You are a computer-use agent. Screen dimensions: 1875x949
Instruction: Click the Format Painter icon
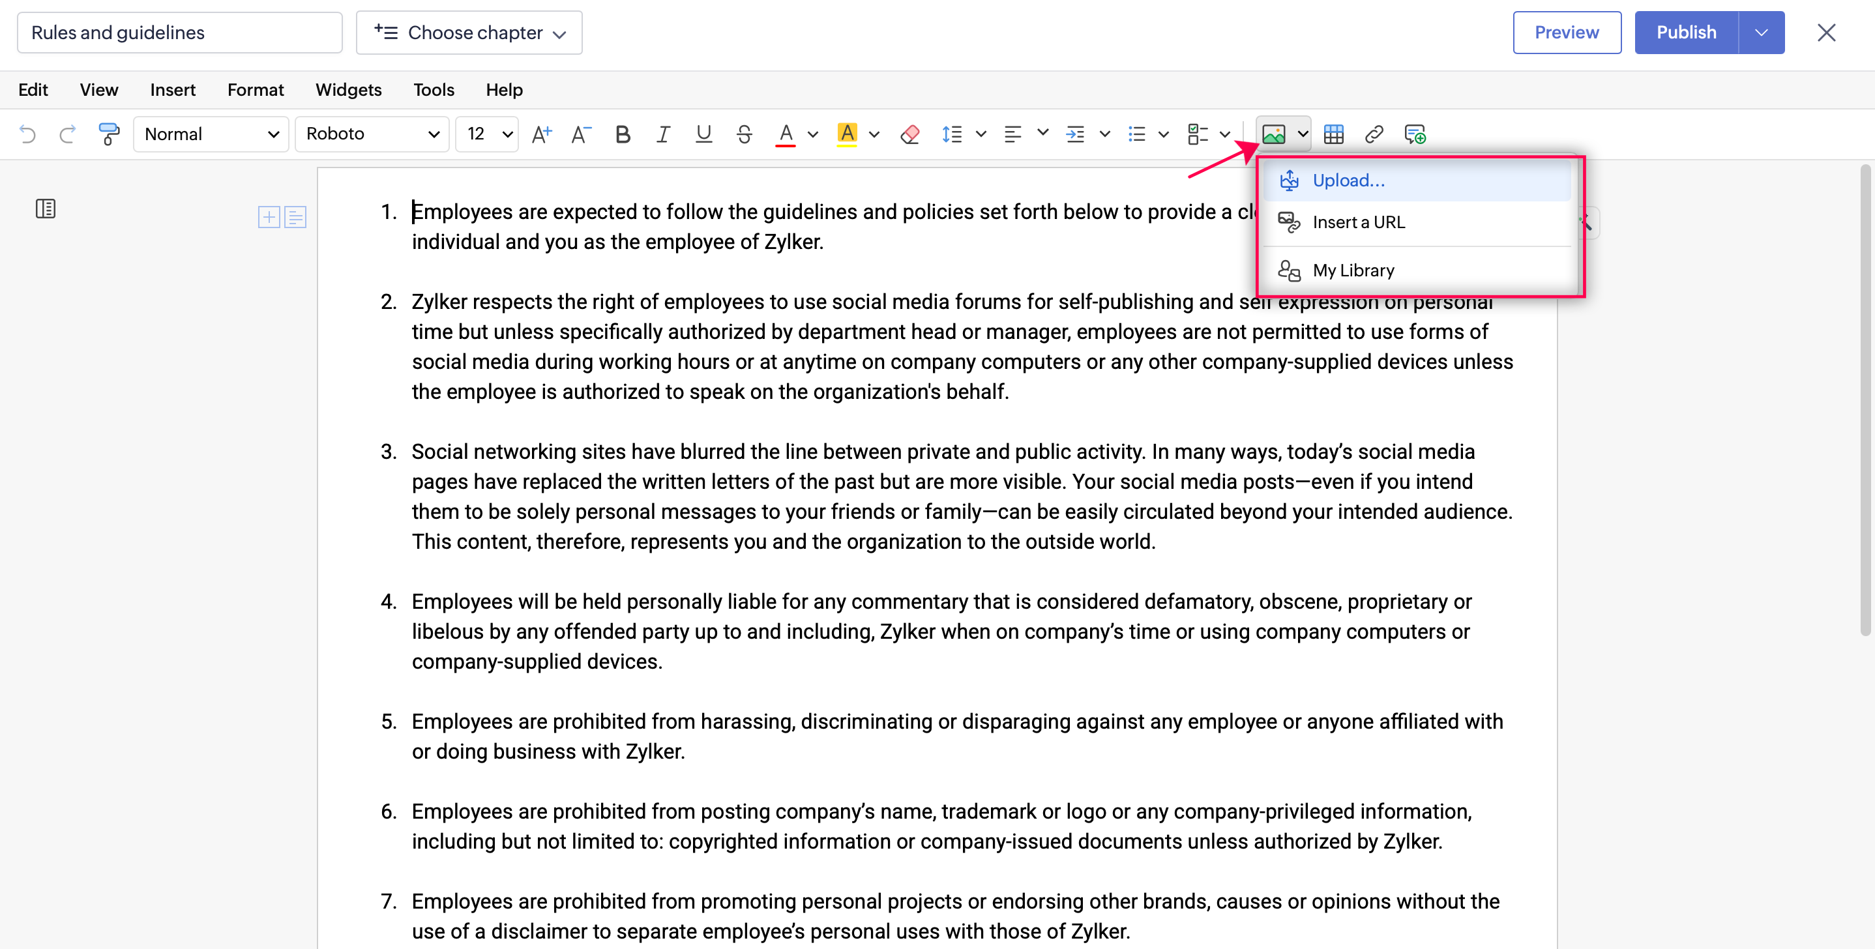point(108,134)
